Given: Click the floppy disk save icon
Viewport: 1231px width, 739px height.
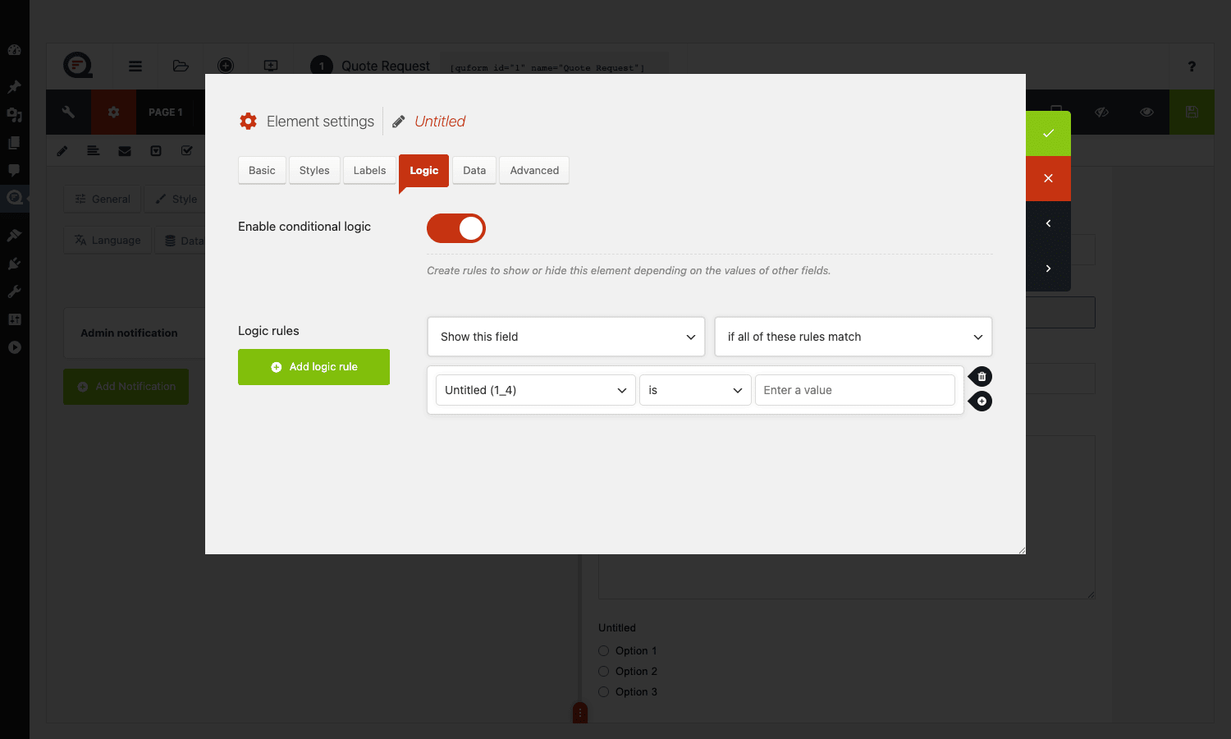Looking at the screenshot, I should pyautogui.click(x=1192, y=112).
